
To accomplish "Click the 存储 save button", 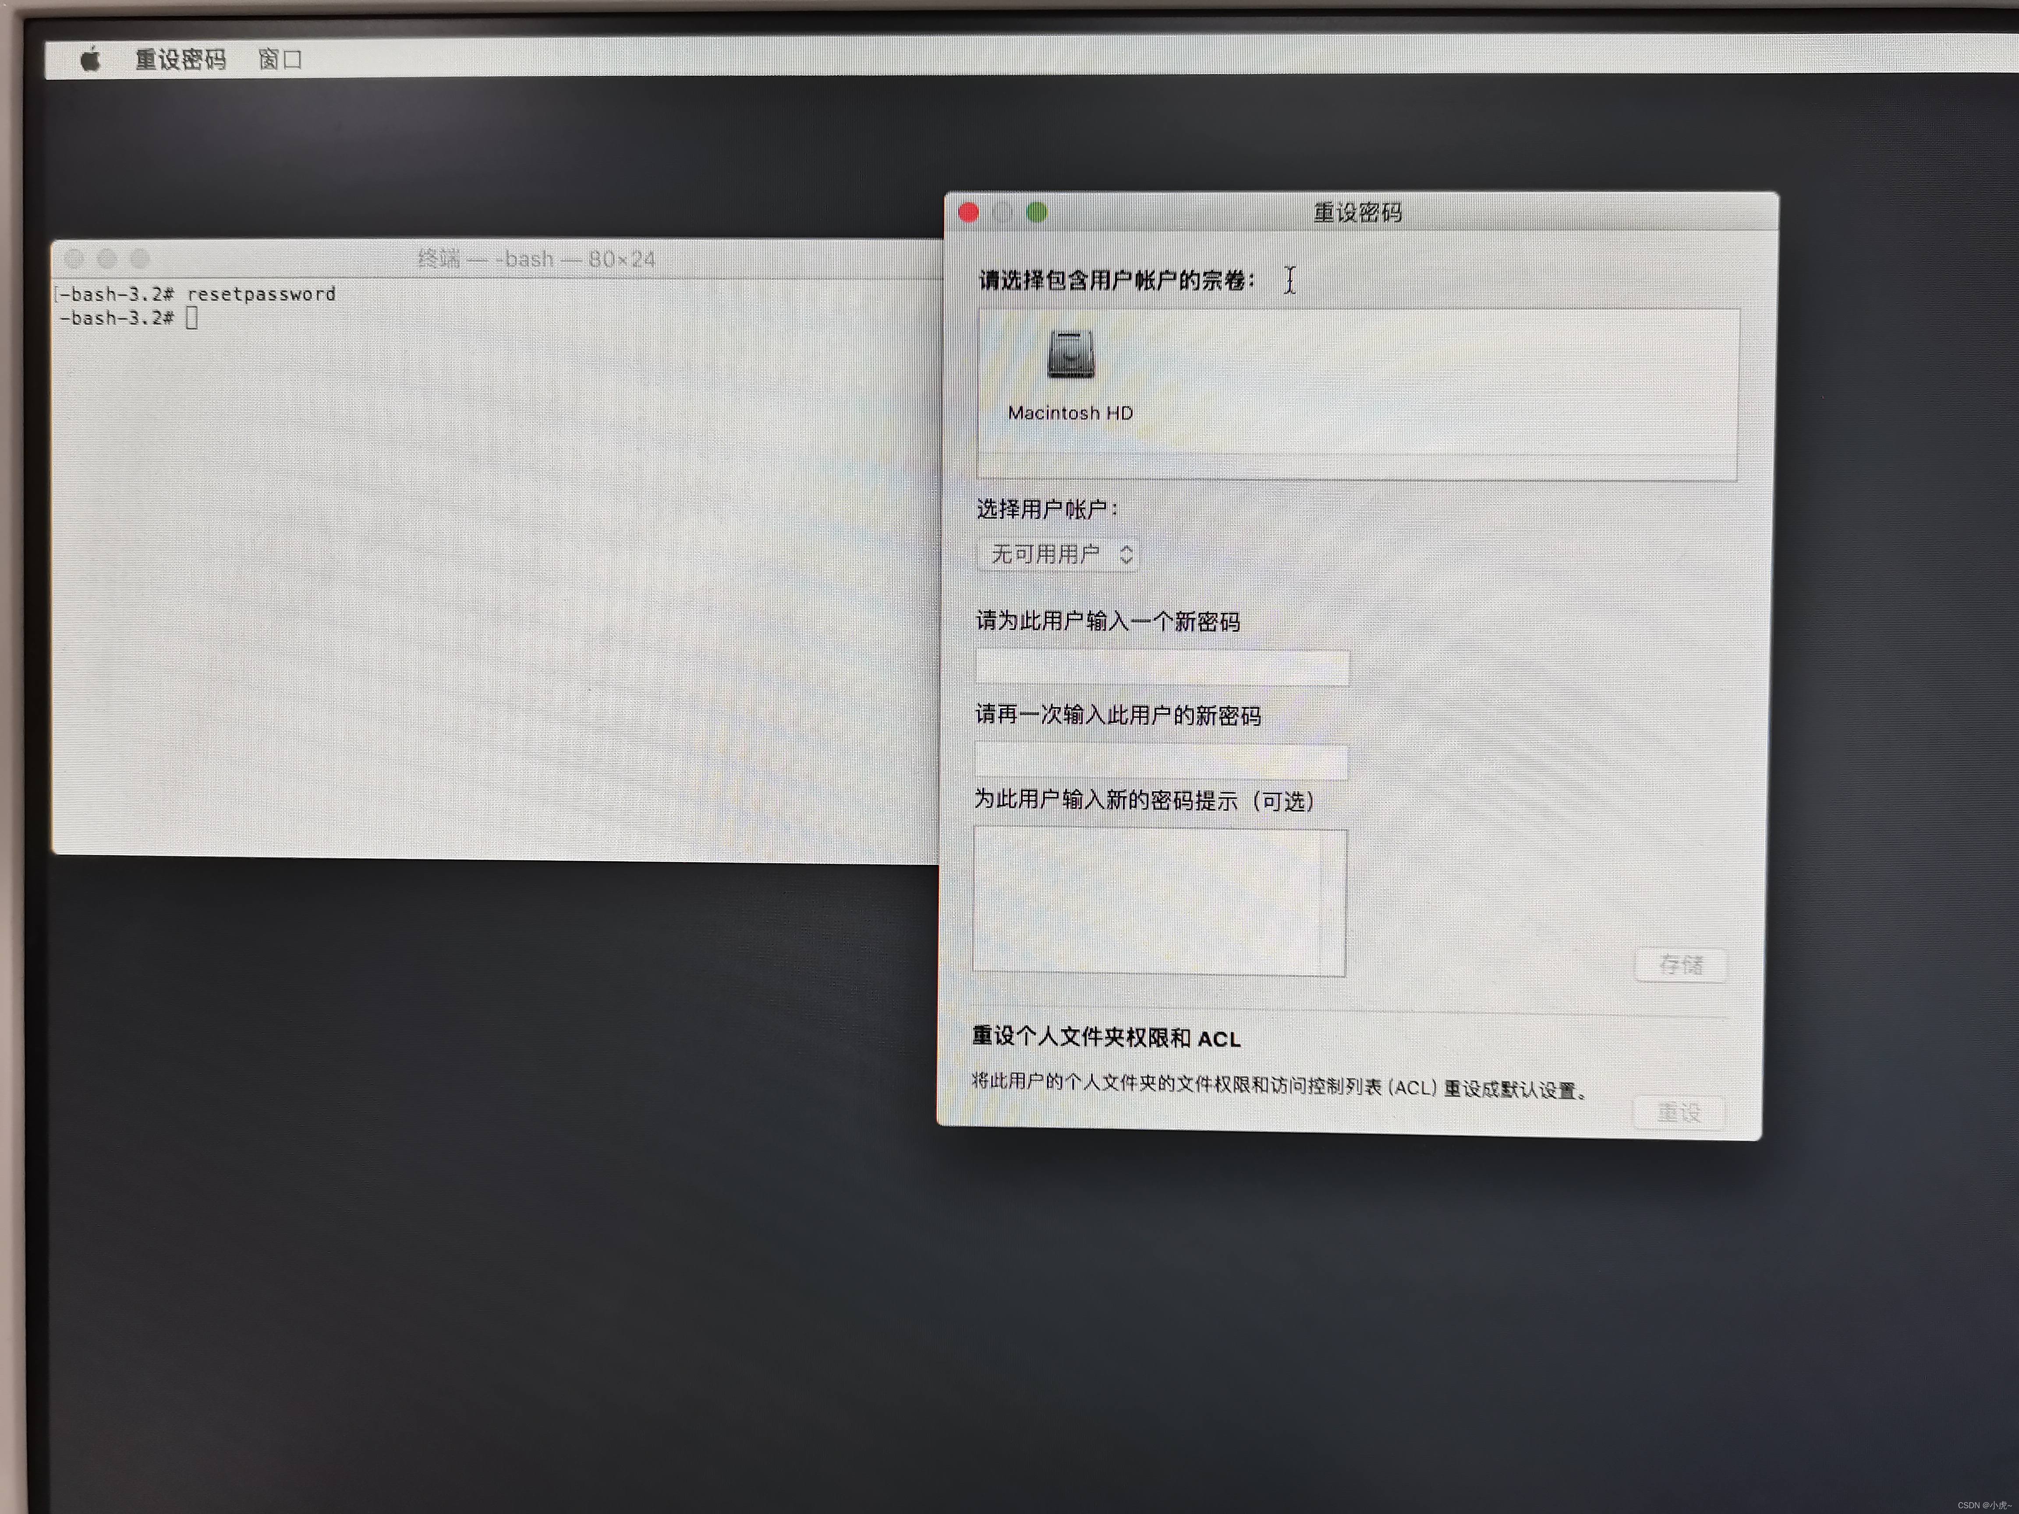I will pos(1680,965).
